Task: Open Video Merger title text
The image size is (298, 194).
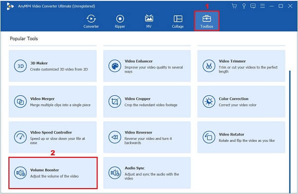Action: tap(42, 99)
